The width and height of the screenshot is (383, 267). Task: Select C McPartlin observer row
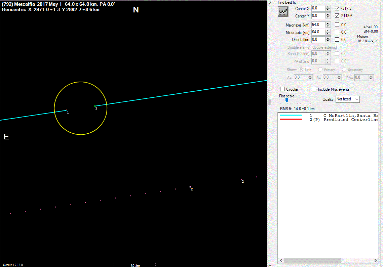pyautogui.click(x=328, y=116)
